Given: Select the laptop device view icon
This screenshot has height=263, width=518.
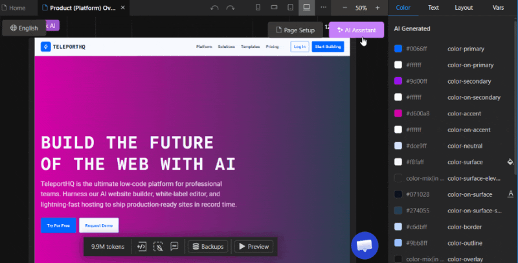Looking at the screenshot, I should [306, 7].
